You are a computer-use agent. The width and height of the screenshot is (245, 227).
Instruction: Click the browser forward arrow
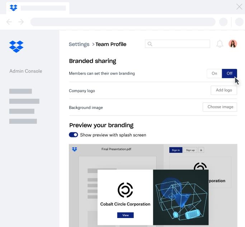(x=21, y=22)
